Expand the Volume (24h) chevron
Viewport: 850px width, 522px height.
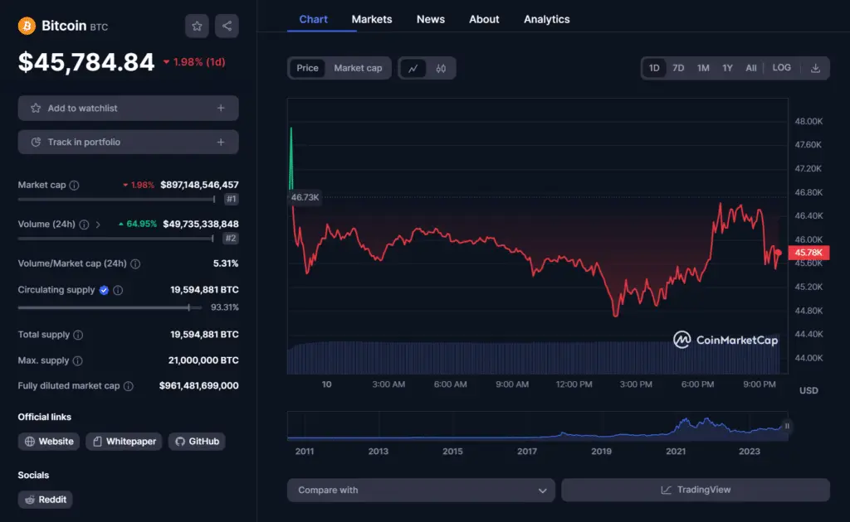[x=100, y=224]
